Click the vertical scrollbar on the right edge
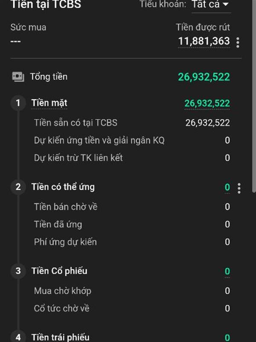Image resolution: width=256 pixels, height=342 pixels. click(x=254, y=96)
